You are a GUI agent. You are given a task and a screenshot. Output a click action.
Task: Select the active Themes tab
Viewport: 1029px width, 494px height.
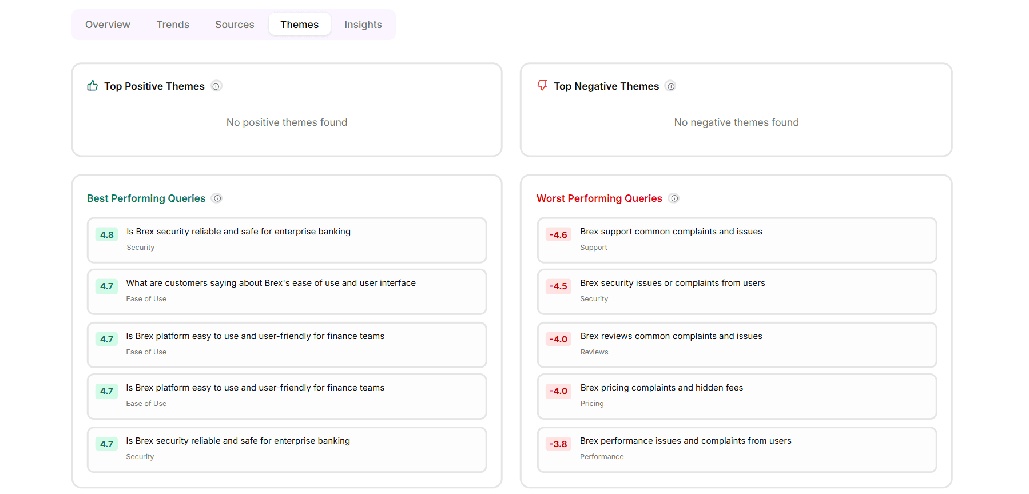(x=300, y=25)
